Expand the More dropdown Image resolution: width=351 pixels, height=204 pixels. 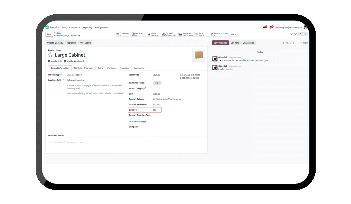[234, 34]
